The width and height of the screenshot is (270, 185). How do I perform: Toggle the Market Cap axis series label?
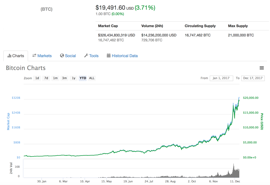click(x=8, y=121)
